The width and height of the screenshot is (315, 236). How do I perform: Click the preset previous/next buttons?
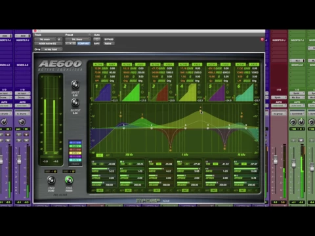tap(70, 44)
